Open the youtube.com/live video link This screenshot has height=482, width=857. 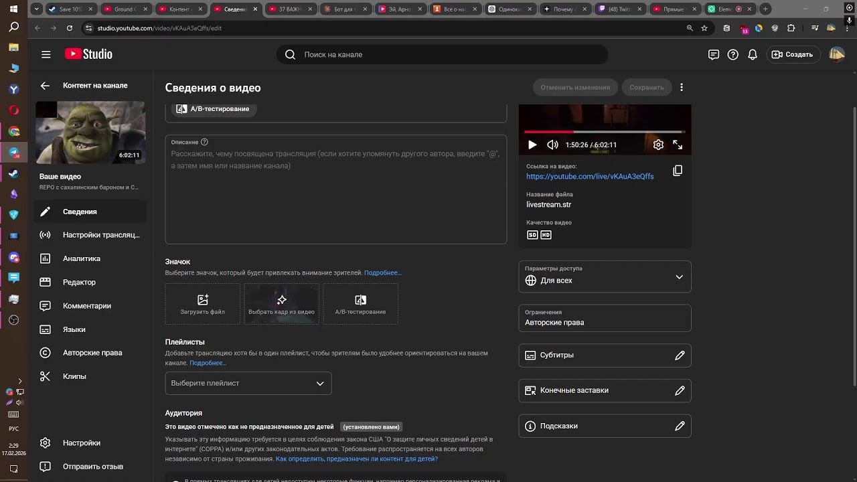point(590,176)
